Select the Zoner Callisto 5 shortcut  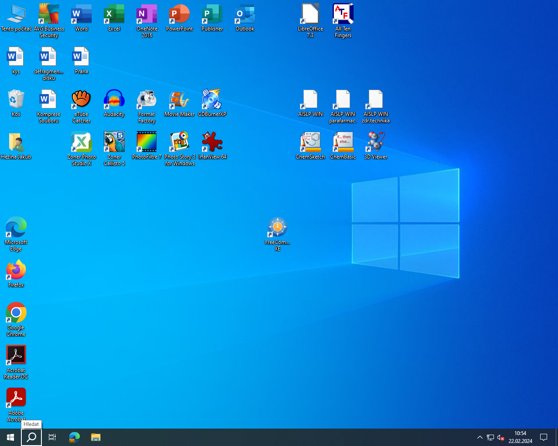point(114,149)
